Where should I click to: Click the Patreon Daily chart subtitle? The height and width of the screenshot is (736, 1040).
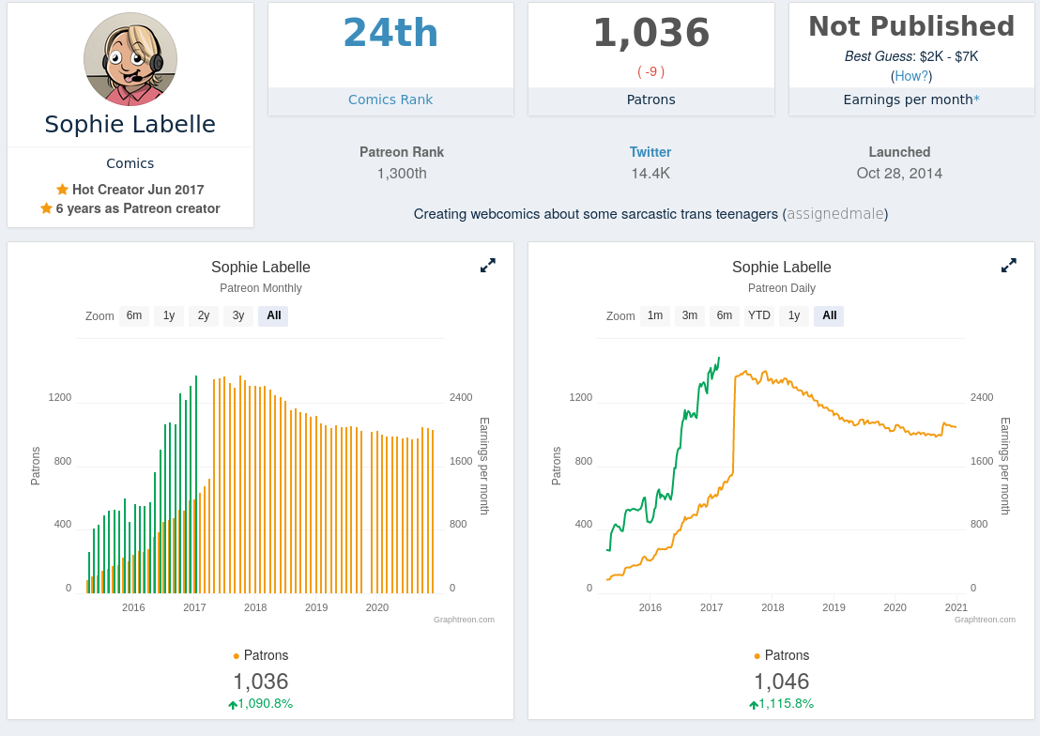[781, 288]
